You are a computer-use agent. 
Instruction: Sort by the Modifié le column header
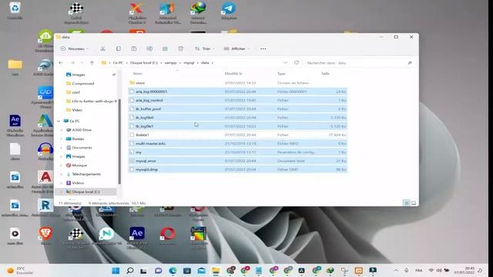[x=233, y=74]
